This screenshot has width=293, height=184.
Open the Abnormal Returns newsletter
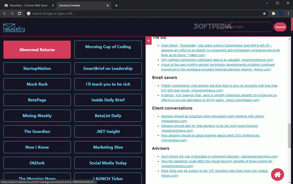pos(37,50)
